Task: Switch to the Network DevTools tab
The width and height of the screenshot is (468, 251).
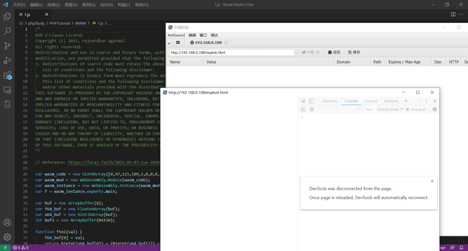Action: [x=391, y=101]
